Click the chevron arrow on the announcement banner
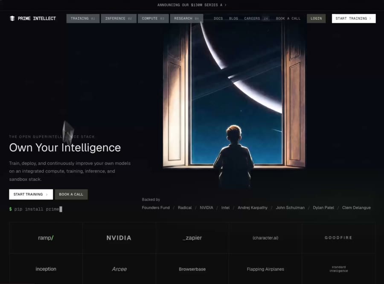 226,5
